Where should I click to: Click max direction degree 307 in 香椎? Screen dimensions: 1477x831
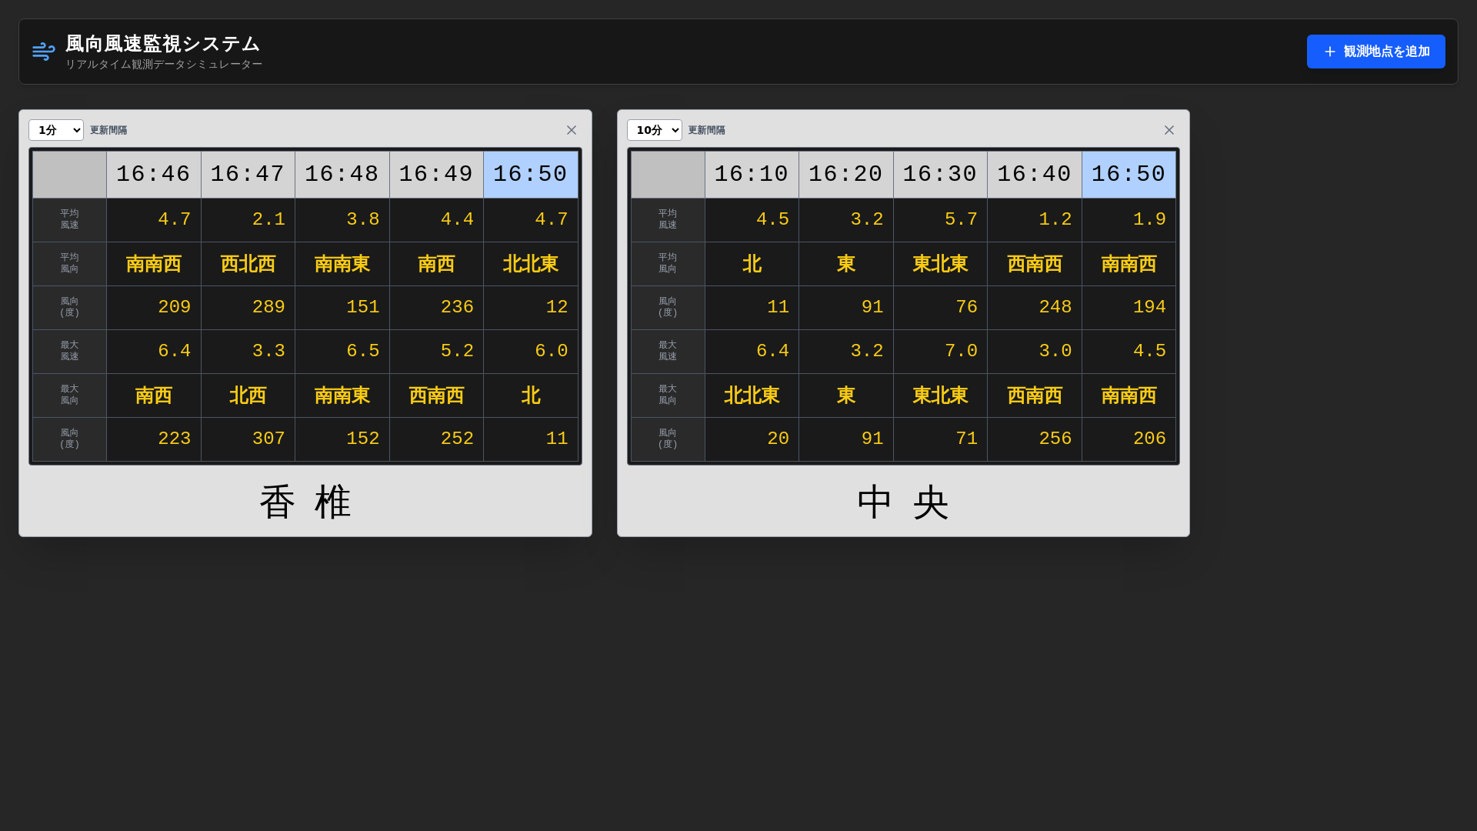(x=248, y=439)
